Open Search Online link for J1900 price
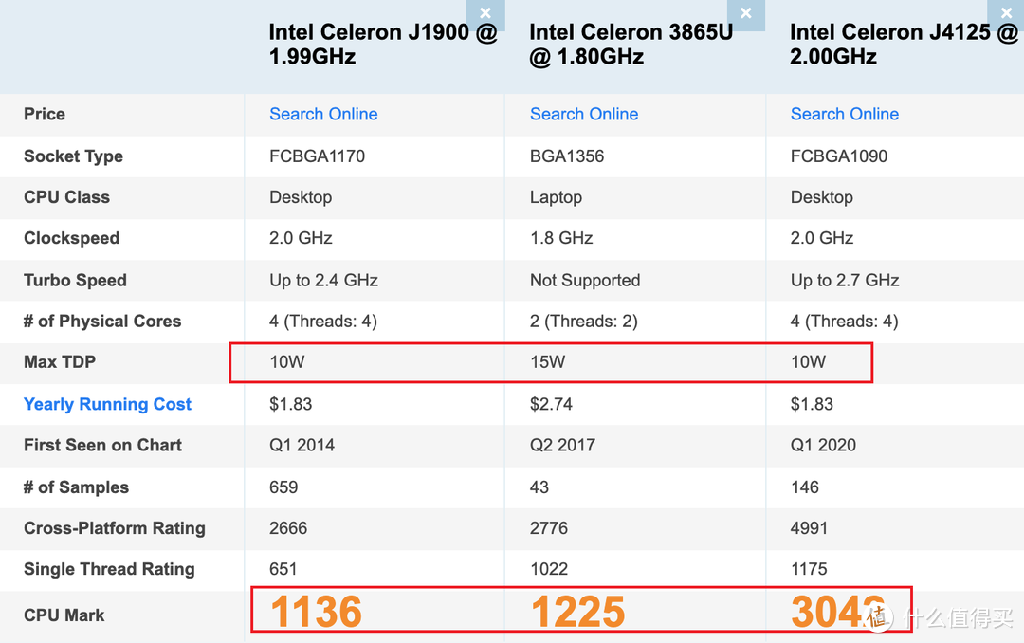 coord(323,114)
